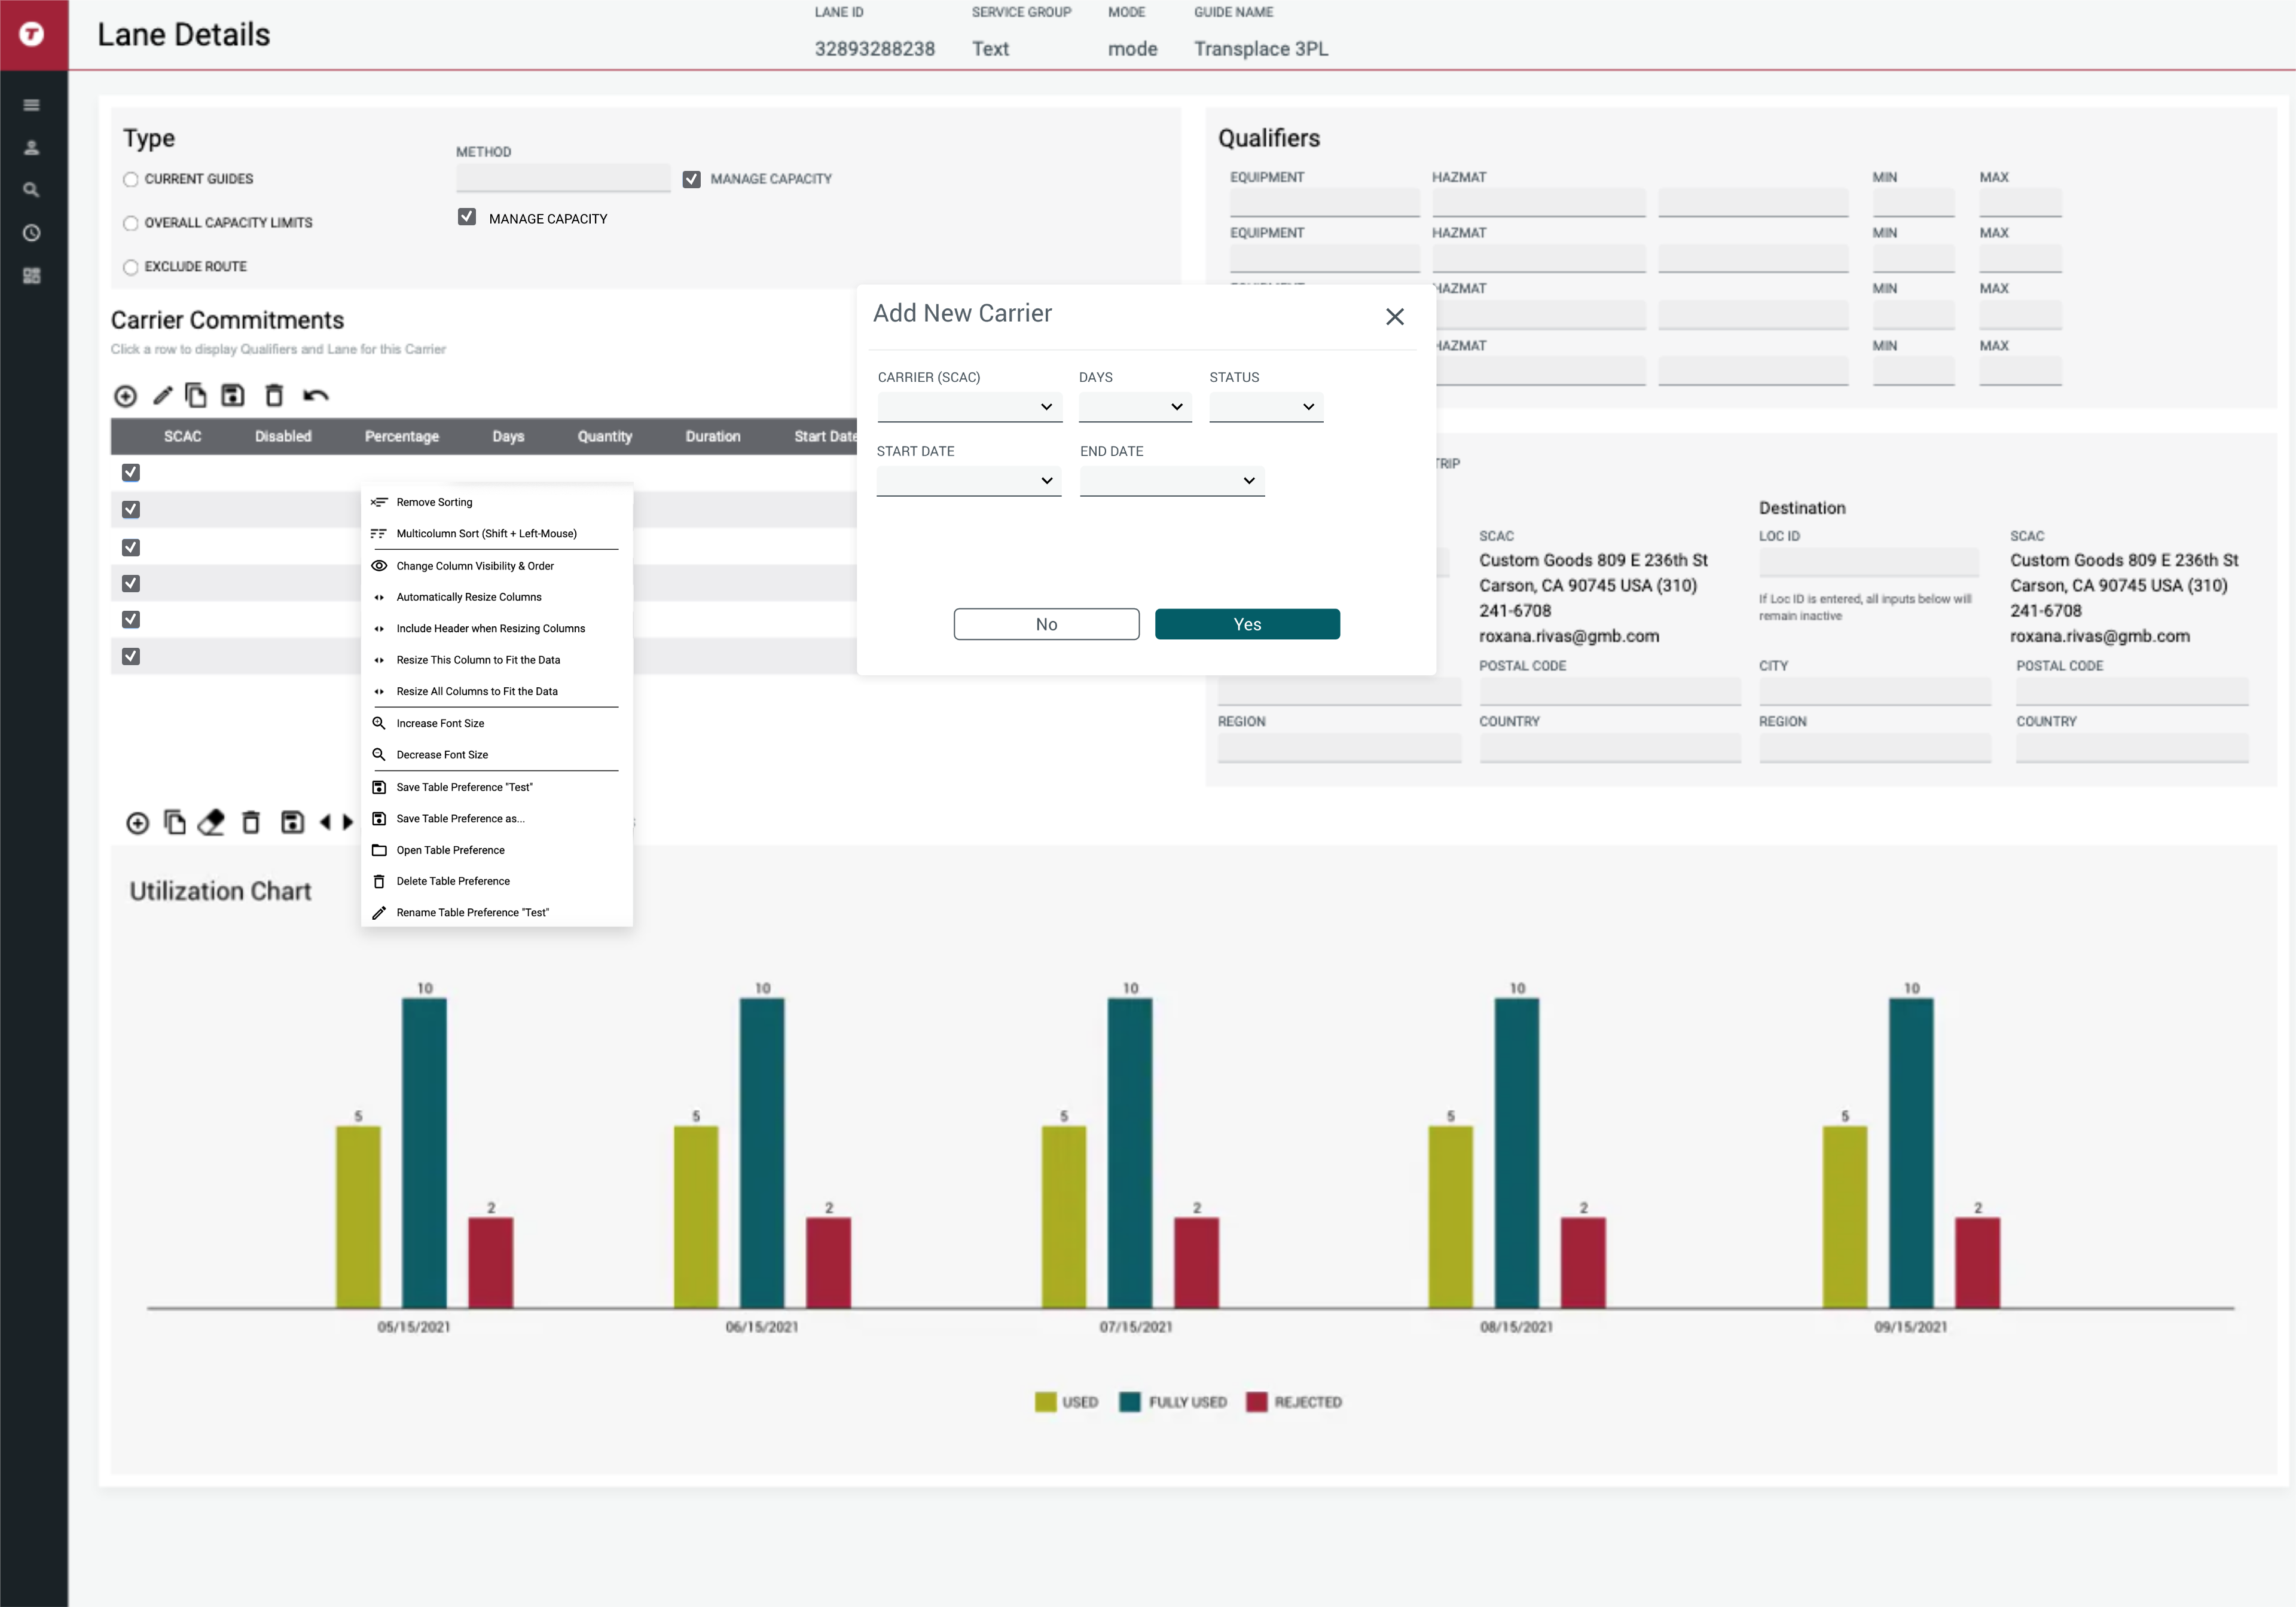
Task: Toggle Manage Capacity checkbox beside Method field
Action: (691, 179)
